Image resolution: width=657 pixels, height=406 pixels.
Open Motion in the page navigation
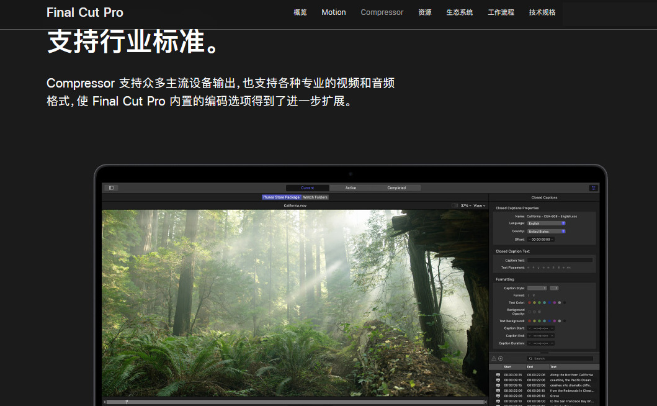tap(334, 12)
